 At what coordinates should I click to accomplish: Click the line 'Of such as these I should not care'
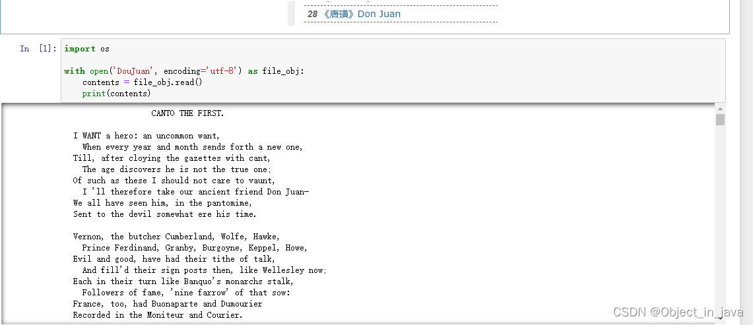(174, 181)
